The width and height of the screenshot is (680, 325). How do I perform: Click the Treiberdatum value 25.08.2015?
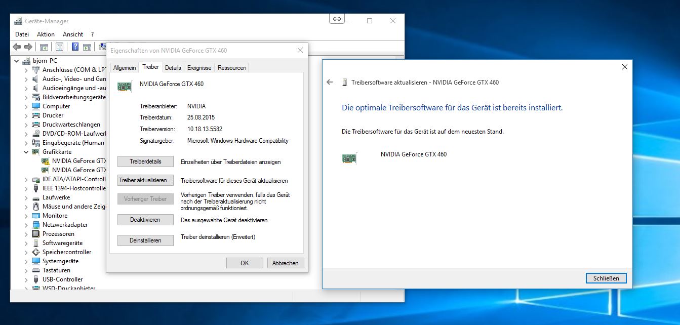[x=202, y=117]
